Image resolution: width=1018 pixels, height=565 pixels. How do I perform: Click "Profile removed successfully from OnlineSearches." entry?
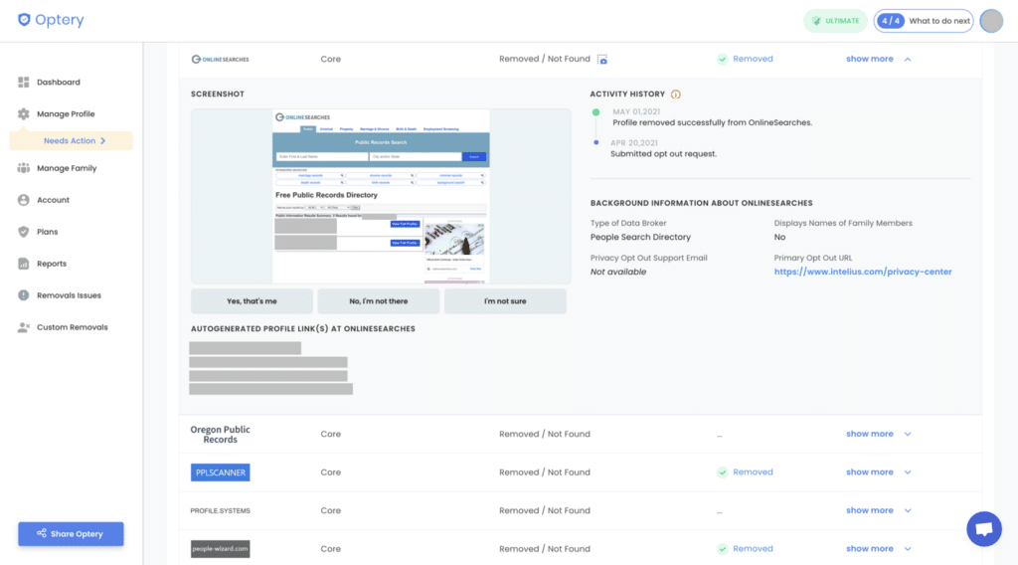tap(712, 122)
